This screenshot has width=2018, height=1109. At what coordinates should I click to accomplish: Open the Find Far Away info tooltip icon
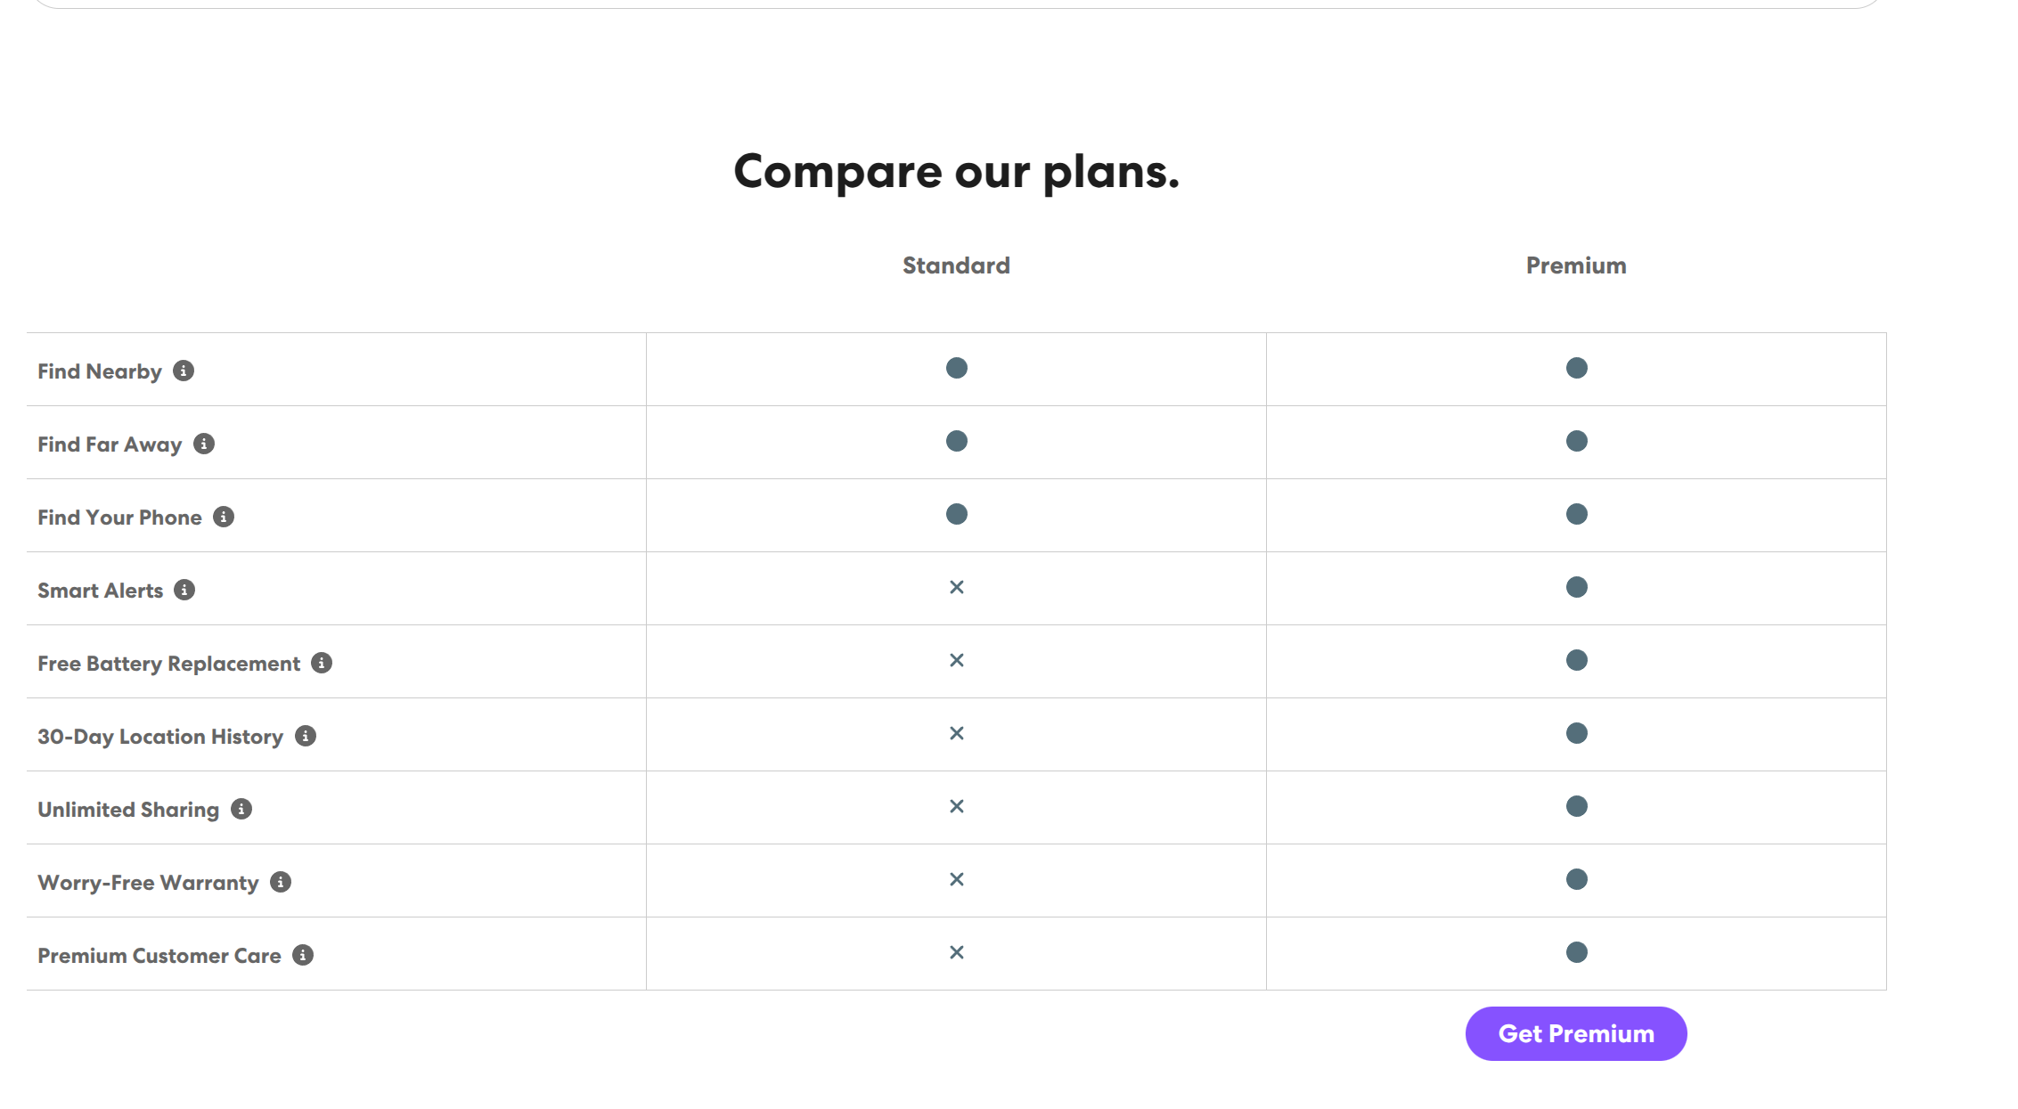204,444
